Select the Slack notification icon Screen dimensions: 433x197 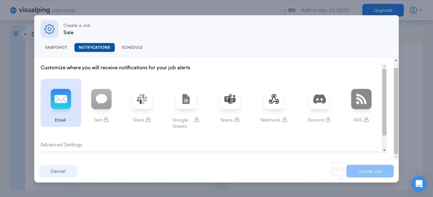[142, 99]
